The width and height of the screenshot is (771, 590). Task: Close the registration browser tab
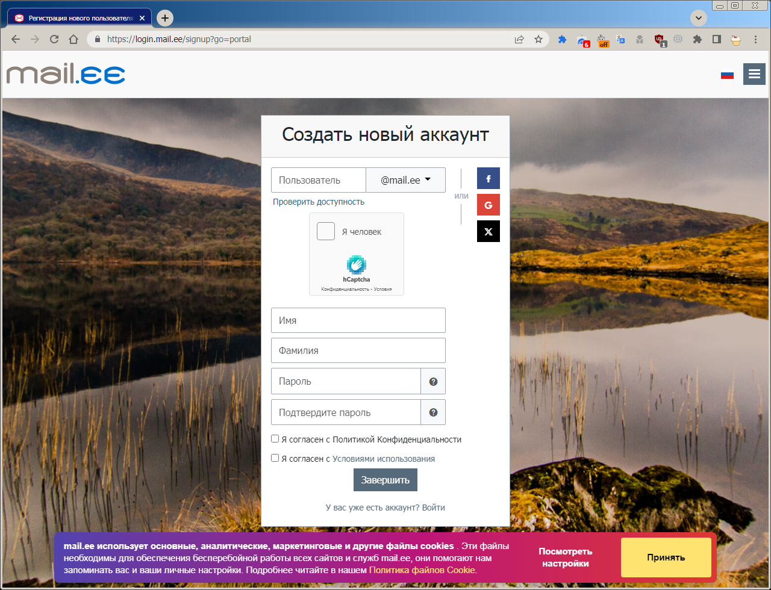coord(142,18)
